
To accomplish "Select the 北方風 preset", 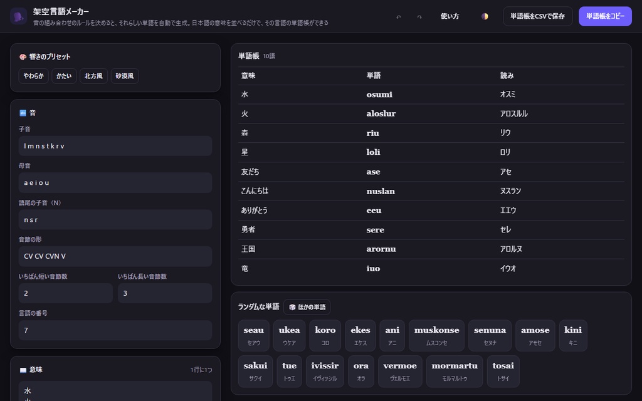I will [94, 76].
